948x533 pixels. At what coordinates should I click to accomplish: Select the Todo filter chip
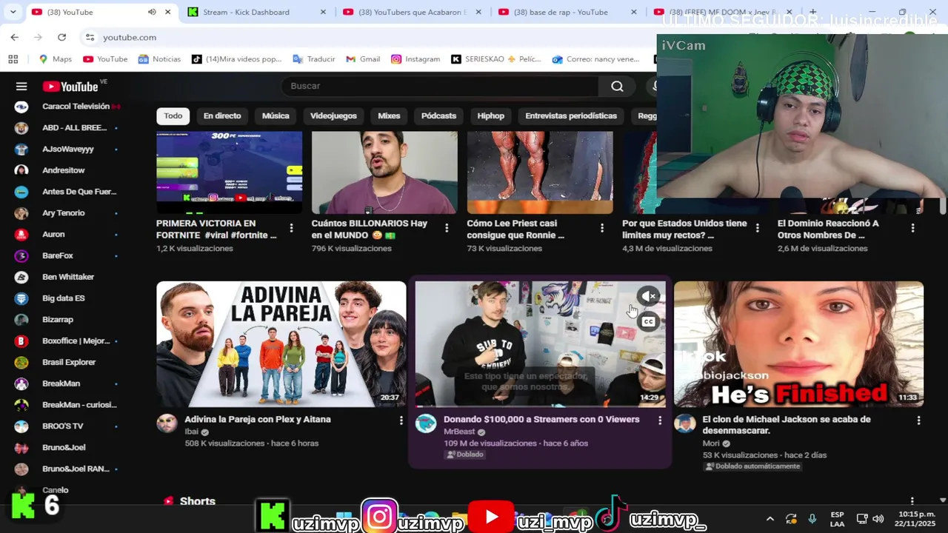point(173,116)
